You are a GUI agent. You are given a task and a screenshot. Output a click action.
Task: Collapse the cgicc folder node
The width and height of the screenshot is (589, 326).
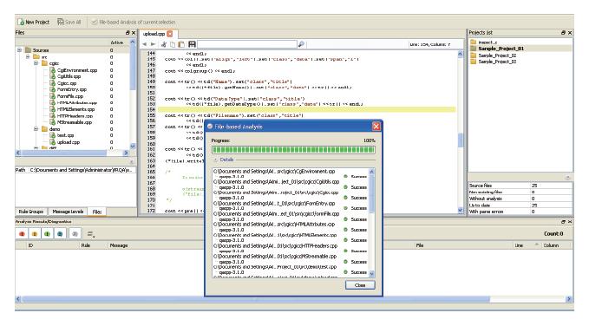point(36,63)
